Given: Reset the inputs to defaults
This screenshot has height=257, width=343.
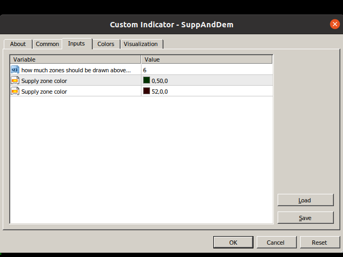Looking at the screenshot, I should tap(319, 243).
